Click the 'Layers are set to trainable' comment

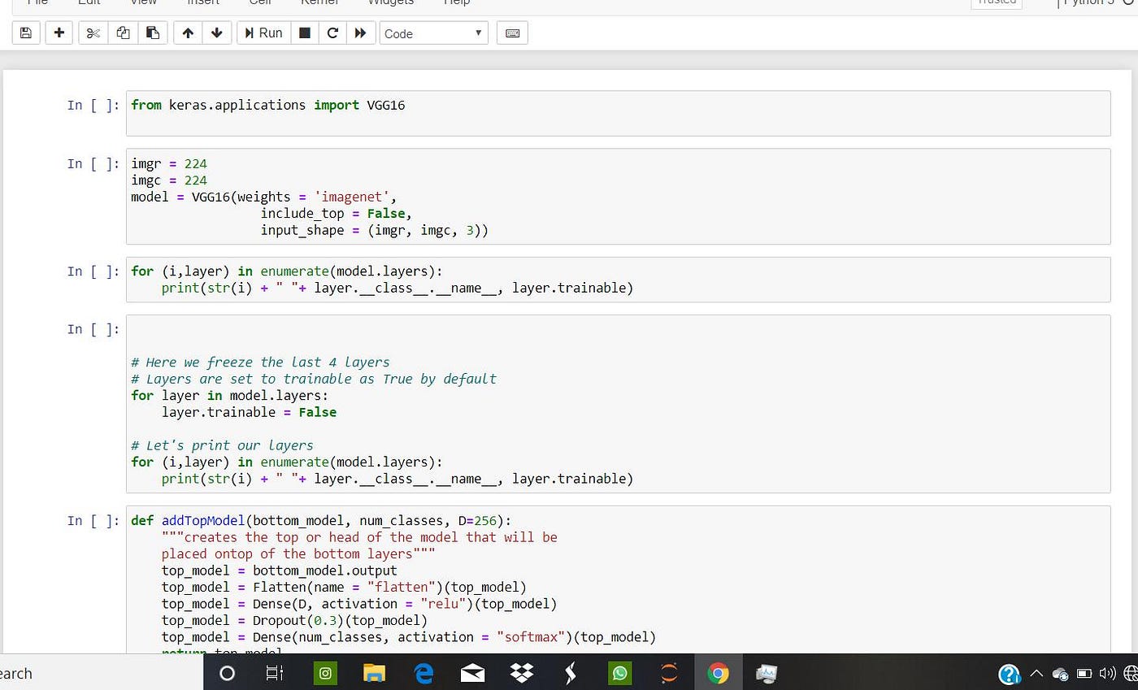(x=314, y=379)
